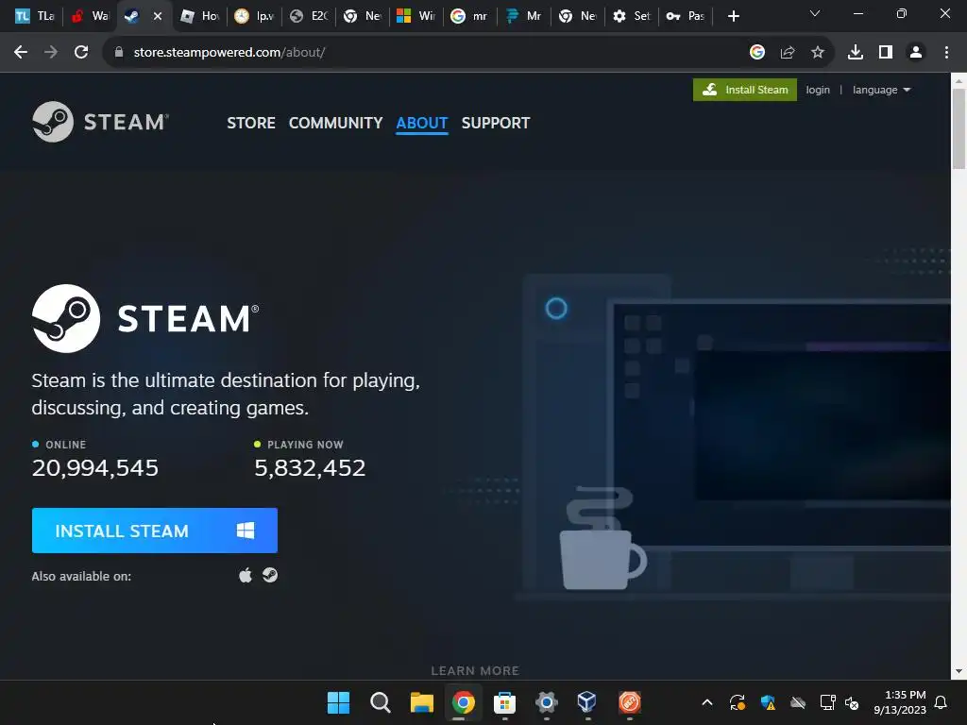Toggle the browser side panel icon

[886, 53]
